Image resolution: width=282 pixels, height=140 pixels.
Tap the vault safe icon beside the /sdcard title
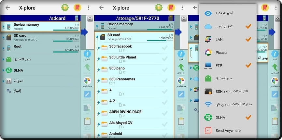(x=90, y=19)
